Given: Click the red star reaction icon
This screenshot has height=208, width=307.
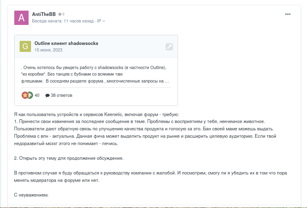Looking at the screenshot, I should click(x=25, y=95).
